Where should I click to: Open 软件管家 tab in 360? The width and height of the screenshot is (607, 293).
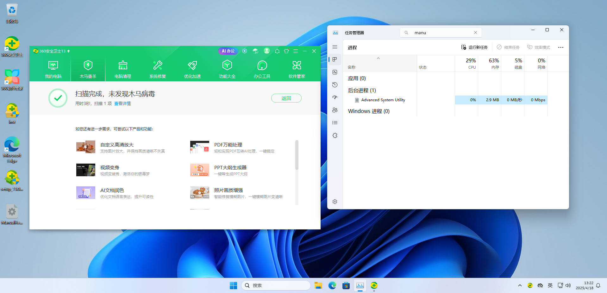(x=297, y=69)
